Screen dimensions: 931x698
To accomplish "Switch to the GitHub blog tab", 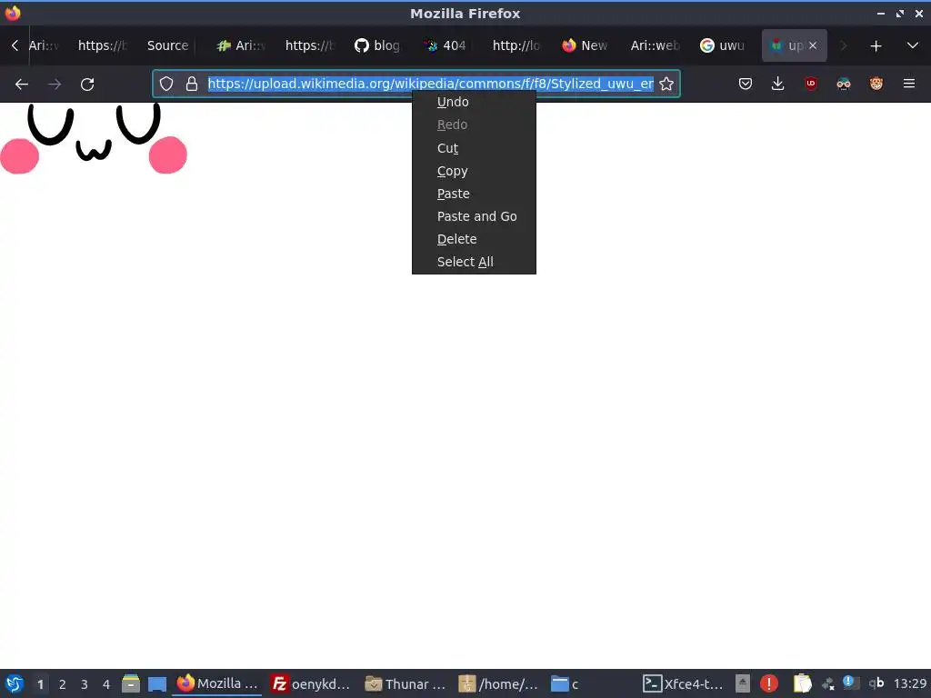I will [378, 45].
